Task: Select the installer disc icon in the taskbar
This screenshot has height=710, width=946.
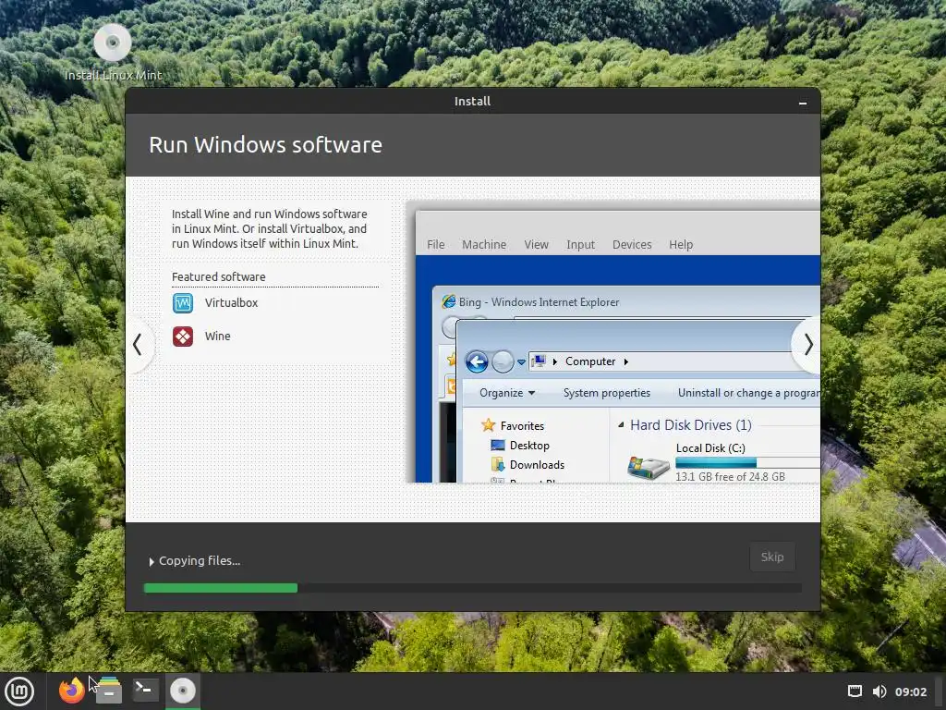Action: 182,690
